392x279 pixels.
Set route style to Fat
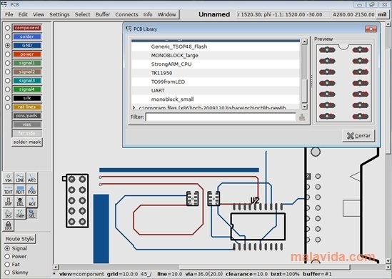7,265
